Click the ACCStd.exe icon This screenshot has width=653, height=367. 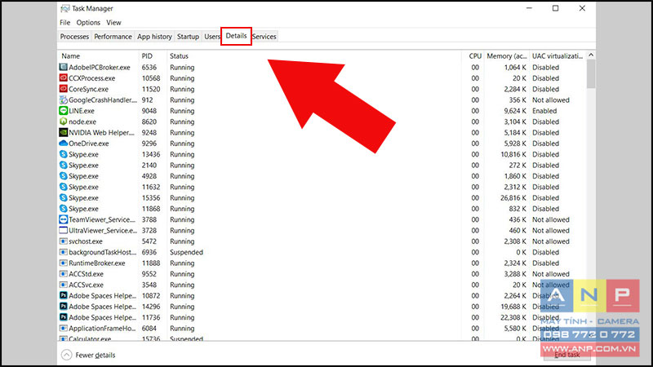point(64,274)
